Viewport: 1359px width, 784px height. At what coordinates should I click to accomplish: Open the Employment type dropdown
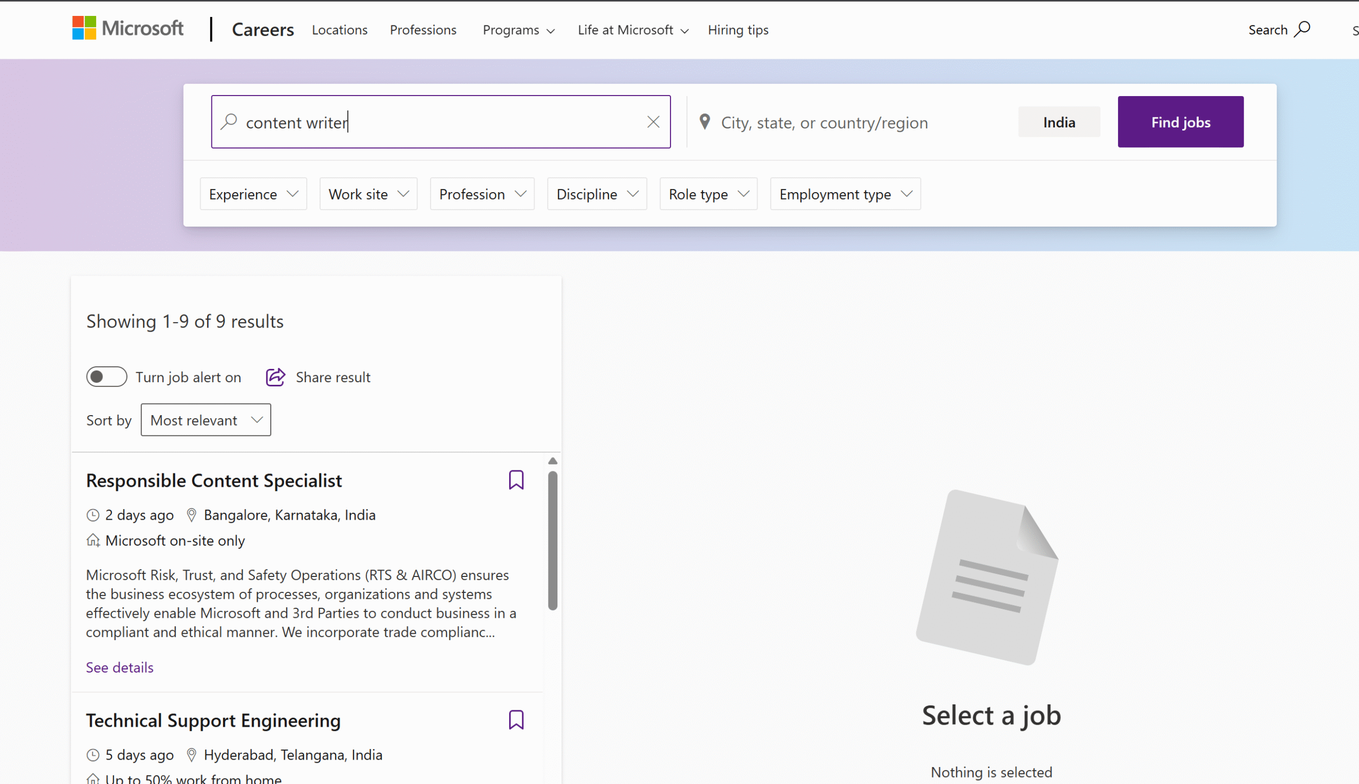tap(845, 194)
